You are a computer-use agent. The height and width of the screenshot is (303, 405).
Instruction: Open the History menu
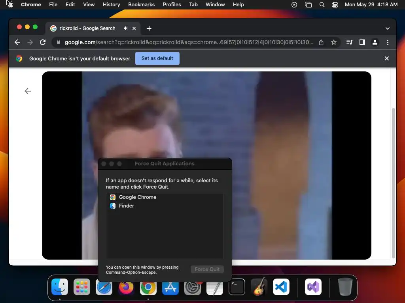[x=111, y=4]
